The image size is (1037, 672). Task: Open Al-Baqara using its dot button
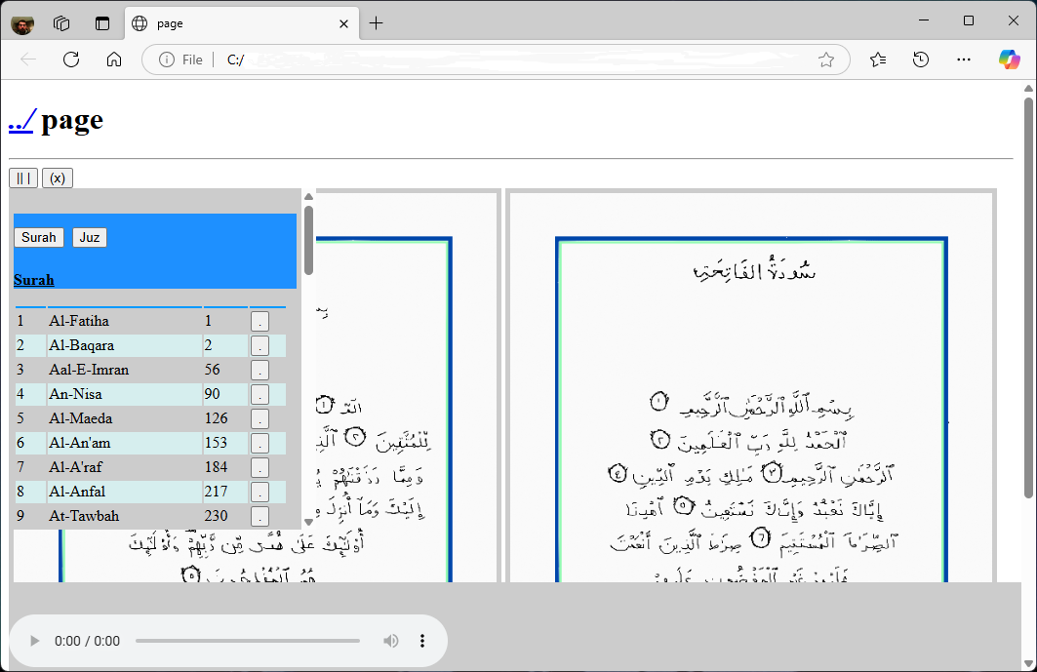coord(259,345)
